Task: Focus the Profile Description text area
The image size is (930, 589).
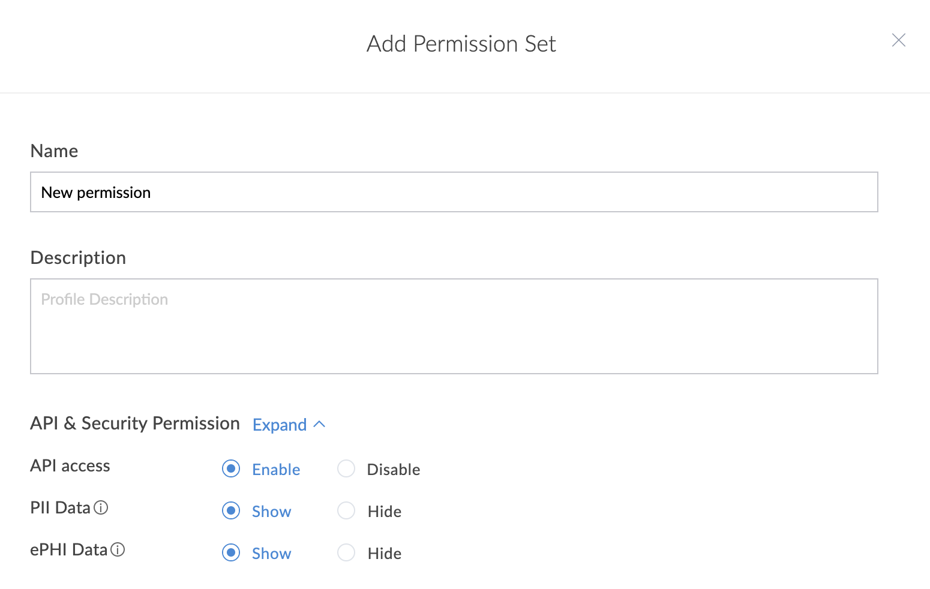Action: point(454,326)
